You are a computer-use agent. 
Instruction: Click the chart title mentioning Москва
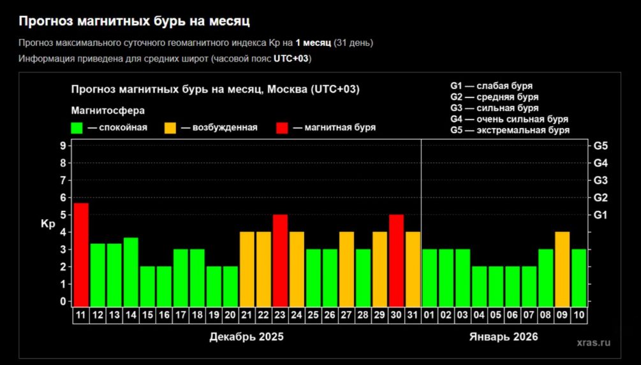coord(216,89)
